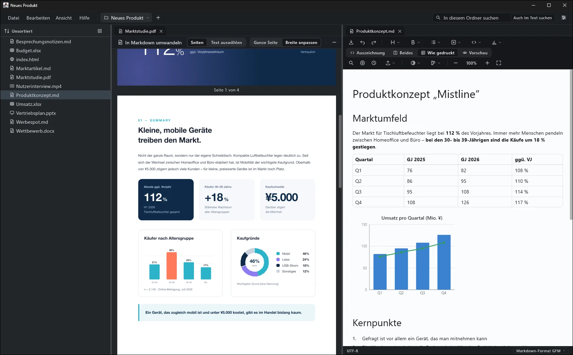Add a new folder tab with plus icon
The width and height of the screenshot is (573, 355).
(158, 18)
